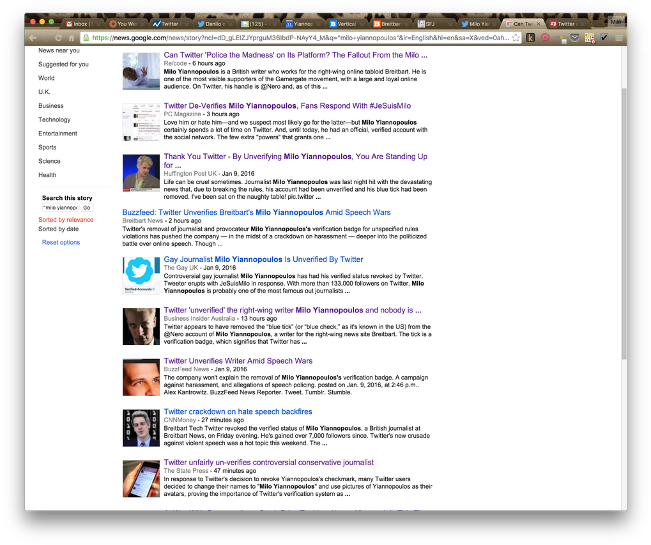Viewport: 651px width, 545px height.
Task: Bookmark page with the star icon
Action: pos(516,38)
